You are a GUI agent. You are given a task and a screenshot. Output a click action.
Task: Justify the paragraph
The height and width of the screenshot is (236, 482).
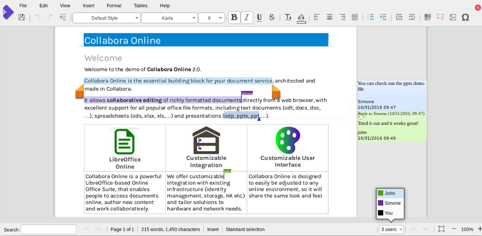(355, 17)
